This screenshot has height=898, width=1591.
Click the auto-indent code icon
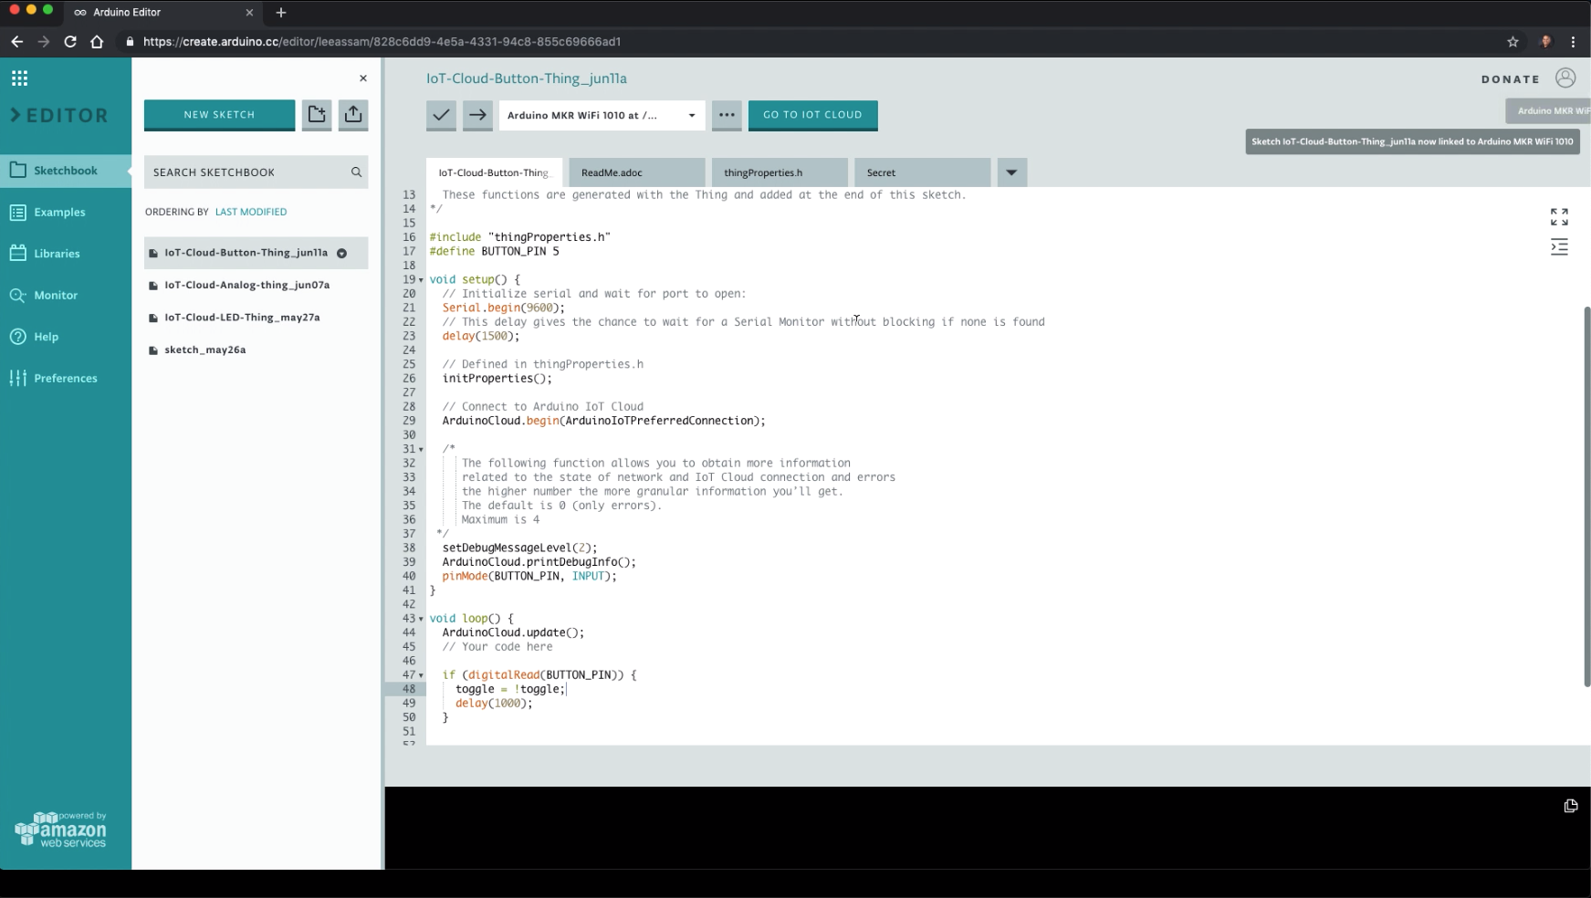tap(1559, 247)
